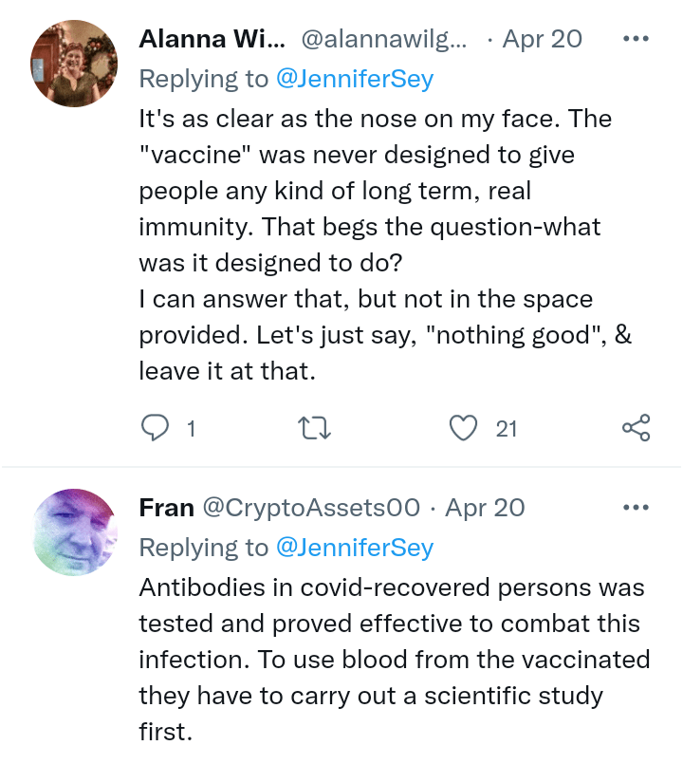Screen dimensions: 683x764
Task: Open the Apr 20 timestamp on Alanna's tweet
Action: tap(542, 39)
